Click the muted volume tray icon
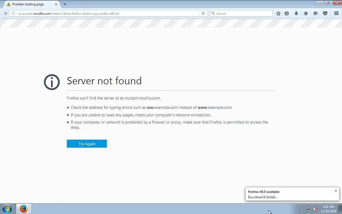Screen dimensions: 342x214 pyautogui.click(x=315, y=209)
